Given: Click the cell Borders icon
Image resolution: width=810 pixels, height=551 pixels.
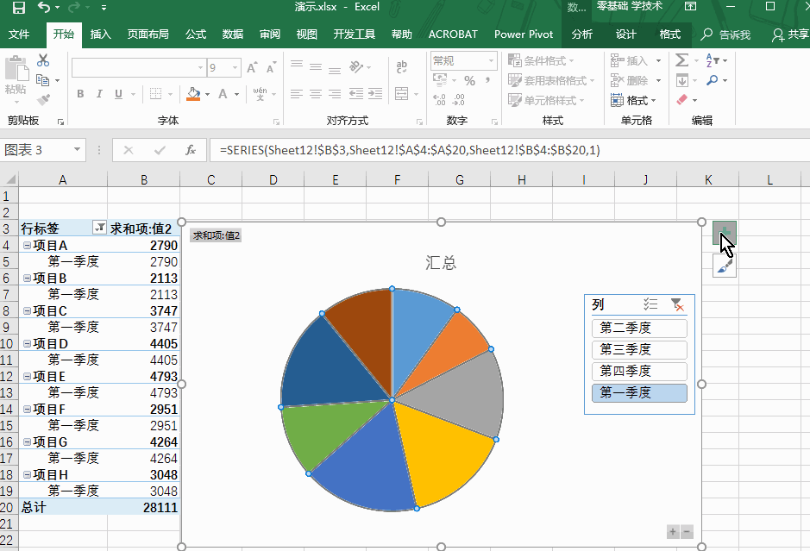Looking at the screenshot, I should (x=155, y=93).
